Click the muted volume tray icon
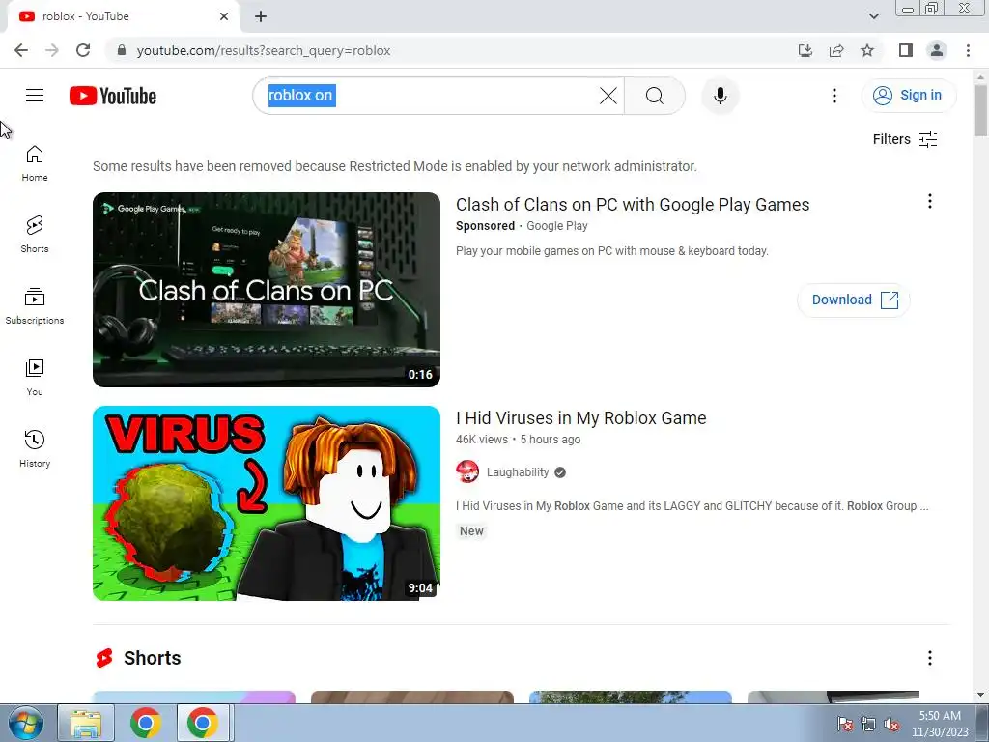989x742 pixels. click(891, 724)
